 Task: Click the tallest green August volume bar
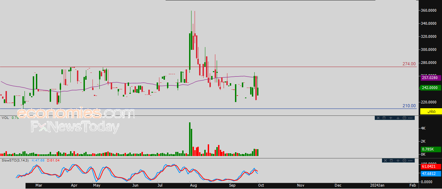click(x=190, y=139)
